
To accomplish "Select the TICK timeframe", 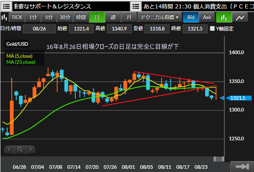I will tap(17, 18).
